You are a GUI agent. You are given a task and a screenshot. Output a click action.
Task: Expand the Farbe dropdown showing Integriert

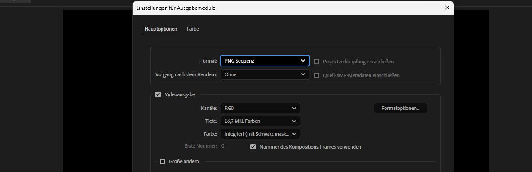[x=260, y=134]
